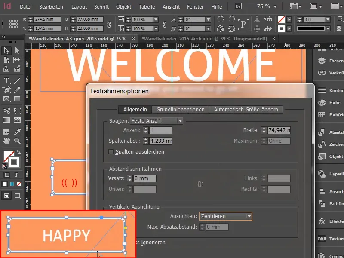
Task: Open the Fenster menu
Action: 195,7
